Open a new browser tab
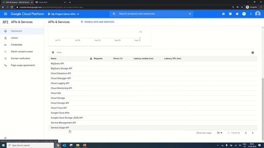Image resolution: width=264 pixels, height=148 pixels. (70, 2)
